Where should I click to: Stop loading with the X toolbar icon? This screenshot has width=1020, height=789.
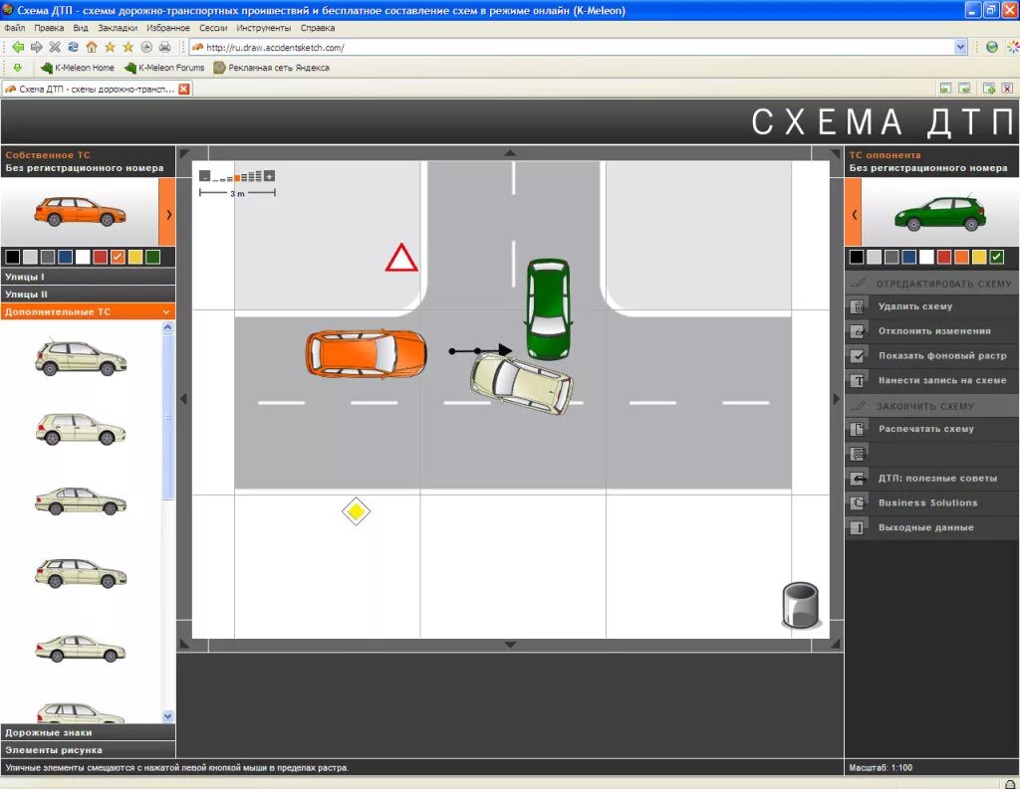point(55,47)
